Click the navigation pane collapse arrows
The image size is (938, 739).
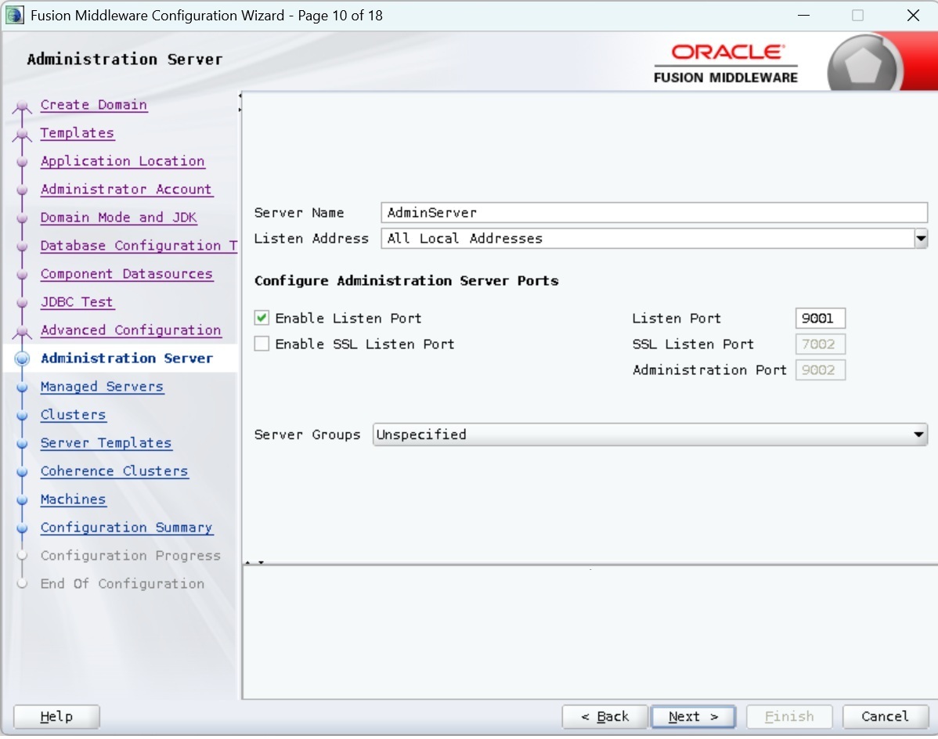(240, 103)
